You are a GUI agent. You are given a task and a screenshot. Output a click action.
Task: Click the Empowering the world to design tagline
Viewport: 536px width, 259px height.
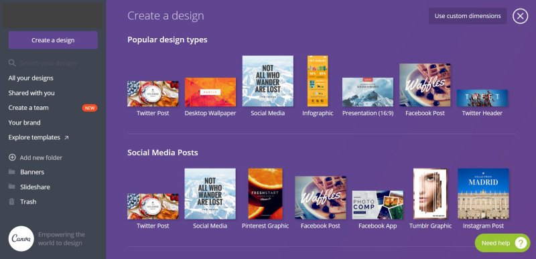pos(62,239)
